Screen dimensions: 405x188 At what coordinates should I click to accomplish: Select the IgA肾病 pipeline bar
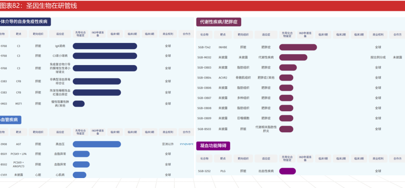tap(105, 46)
